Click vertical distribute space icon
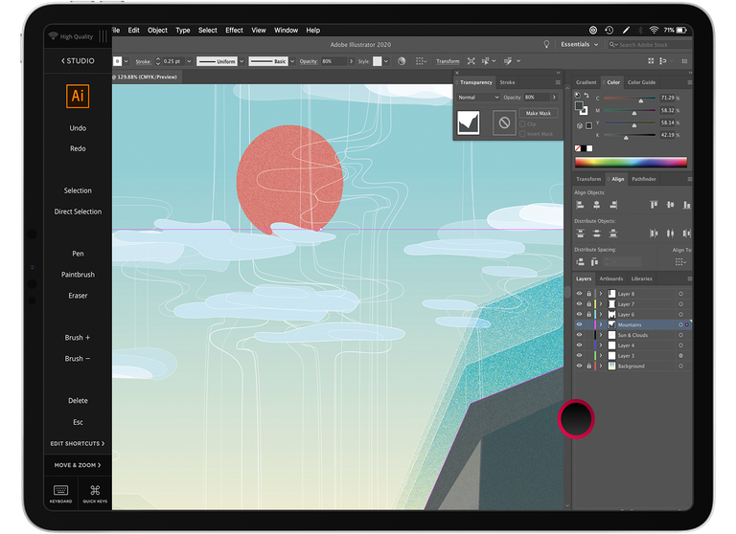 pos(580,261)
